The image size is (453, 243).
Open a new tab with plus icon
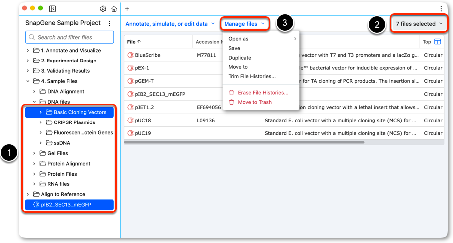tap(127, 9)
